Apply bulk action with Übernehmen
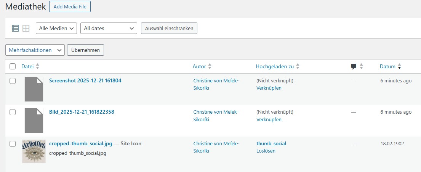The image size is (421, 172). point(85,50)
